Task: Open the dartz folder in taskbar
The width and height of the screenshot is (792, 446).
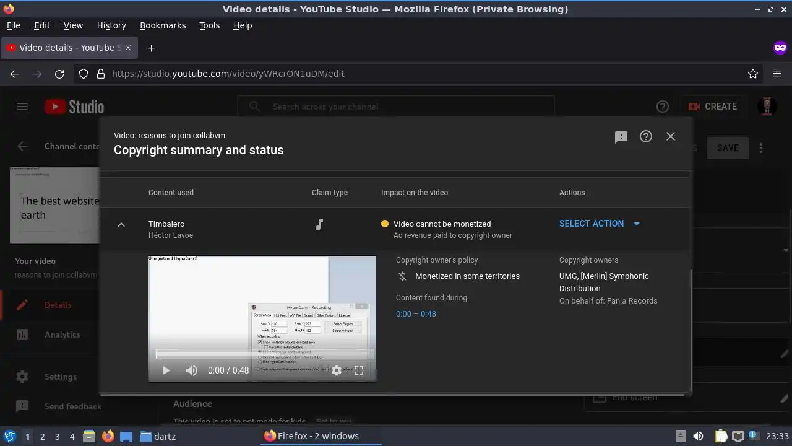Action: coord(158,436)
